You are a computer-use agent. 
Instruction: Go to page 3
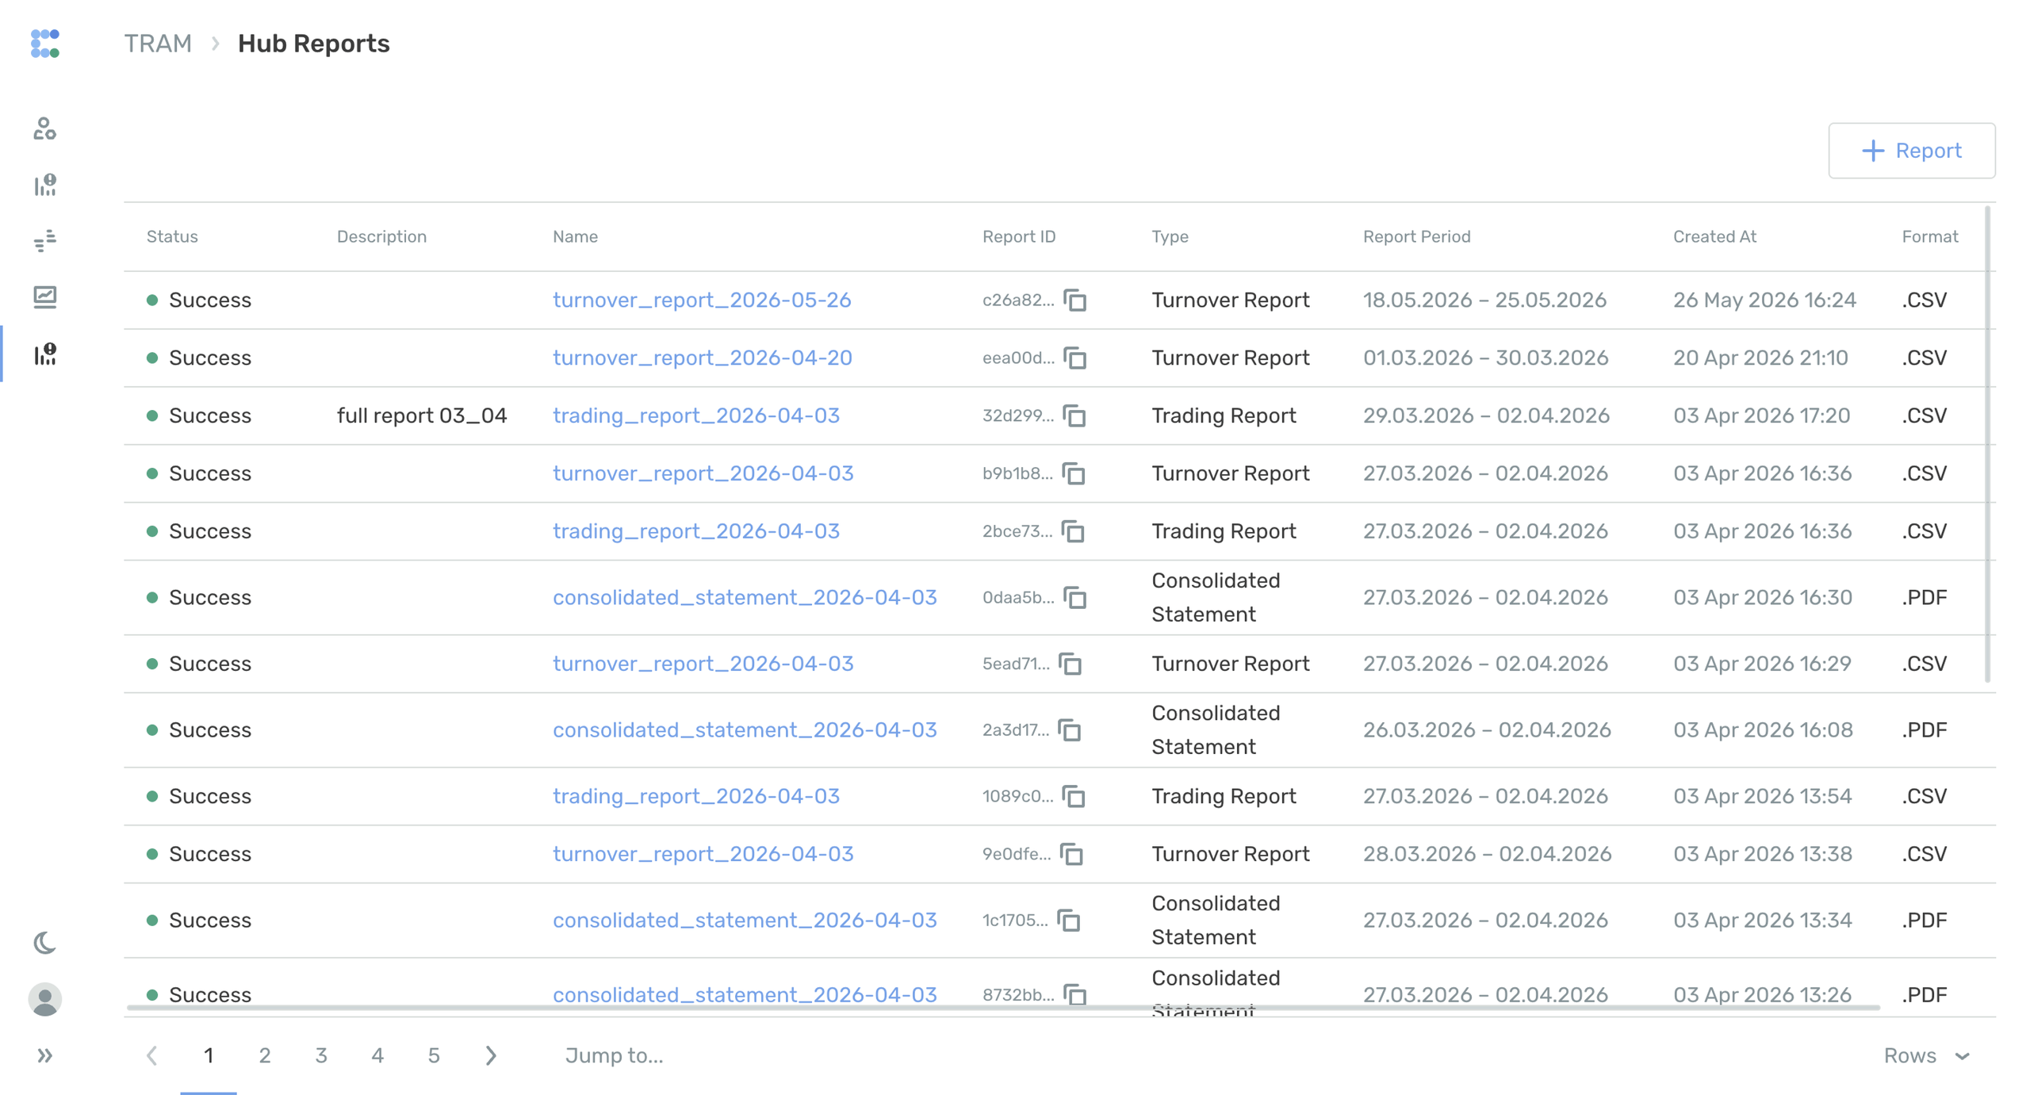(321, 1055)
